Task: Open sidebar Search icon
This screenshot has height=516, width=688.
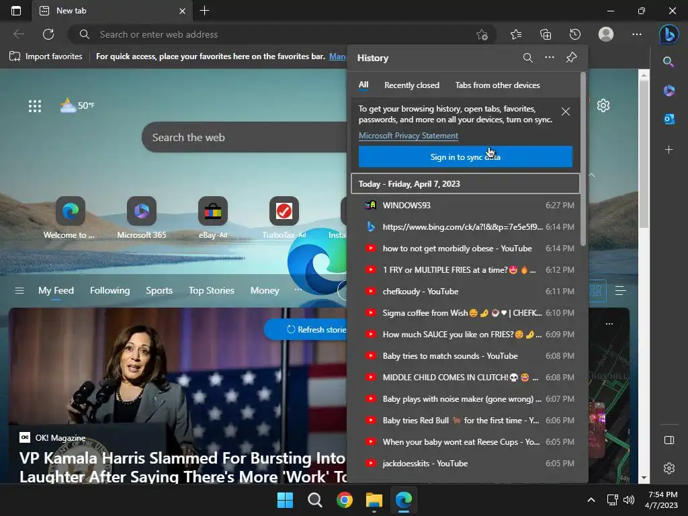Action: click(x=669, y=61)
